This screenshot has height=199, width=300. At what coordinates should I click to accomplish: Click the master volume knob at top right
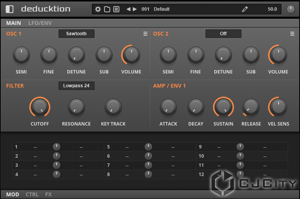[291, 9]
